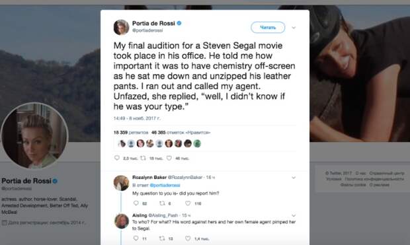Open Rozalynn Baker's avatar picture
The width and height of the screenshot is (410, 245).
121,183
